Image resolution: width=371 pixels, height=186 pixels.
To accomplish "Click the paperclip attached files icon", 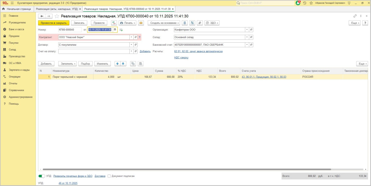I will 200,23.
